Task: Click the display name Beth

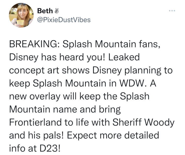Action: coord(45,11)
